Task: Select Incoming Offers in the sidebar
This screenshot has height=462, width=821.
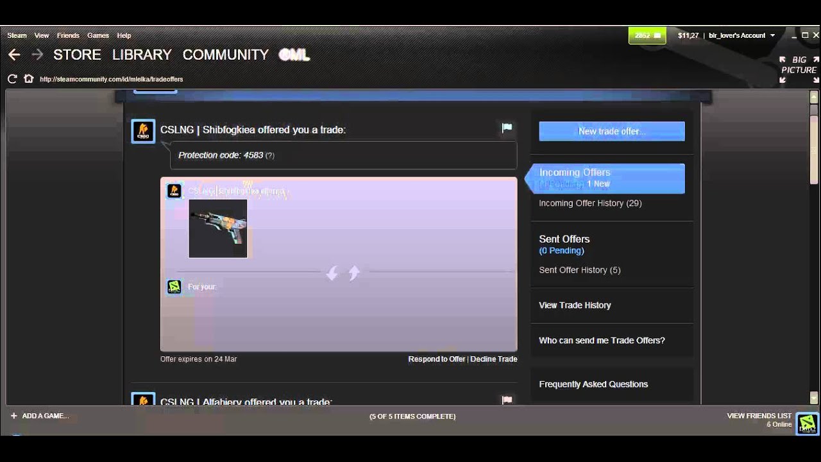Action: [x=605, y=178]
